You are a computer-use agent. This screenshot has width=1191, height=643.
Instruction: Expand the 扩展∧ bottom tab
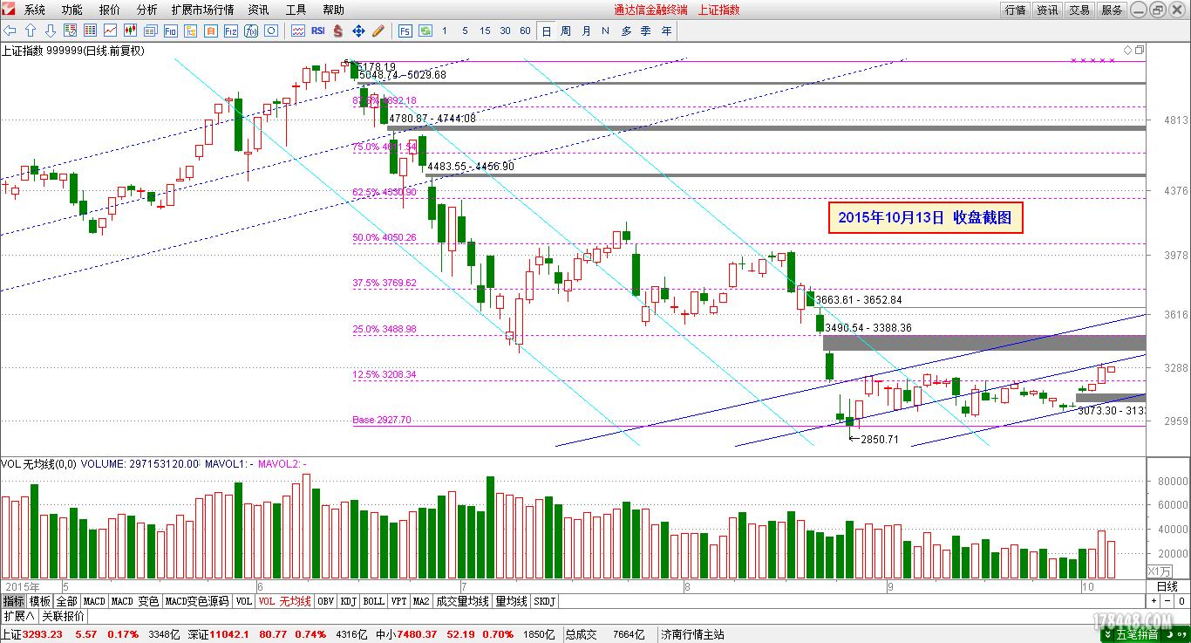click(x=19, y=616)
